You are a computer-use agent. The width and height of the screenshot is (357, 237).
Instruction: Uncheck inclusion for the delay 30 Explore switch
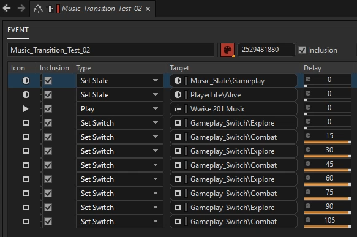(x=48, y=151)
